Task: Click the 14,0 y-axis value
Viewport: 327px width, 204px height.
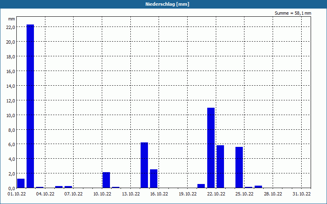Action: pos(11,86)
